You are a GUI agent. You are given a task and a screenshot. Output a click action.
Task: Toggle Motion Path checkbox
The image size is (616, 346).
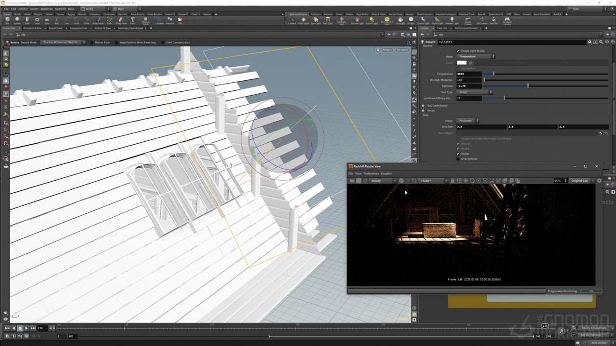point(92,42)
